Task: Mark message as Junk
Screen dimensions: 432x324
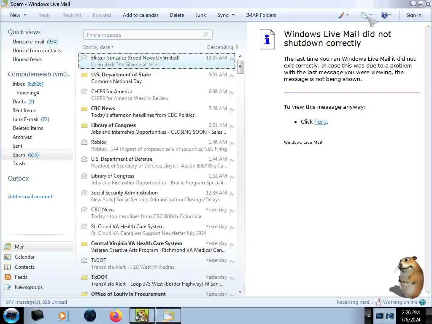Action: click(200, 15)
